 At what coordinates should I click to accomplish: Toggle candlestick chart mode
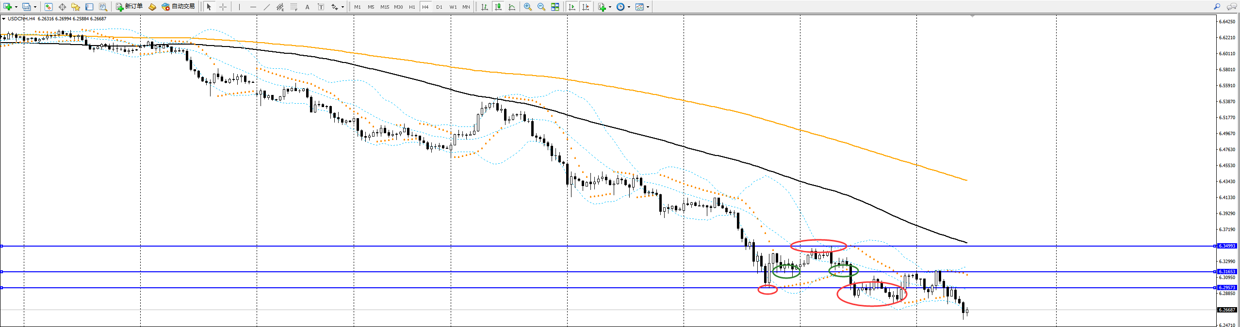tap(498, 7)
